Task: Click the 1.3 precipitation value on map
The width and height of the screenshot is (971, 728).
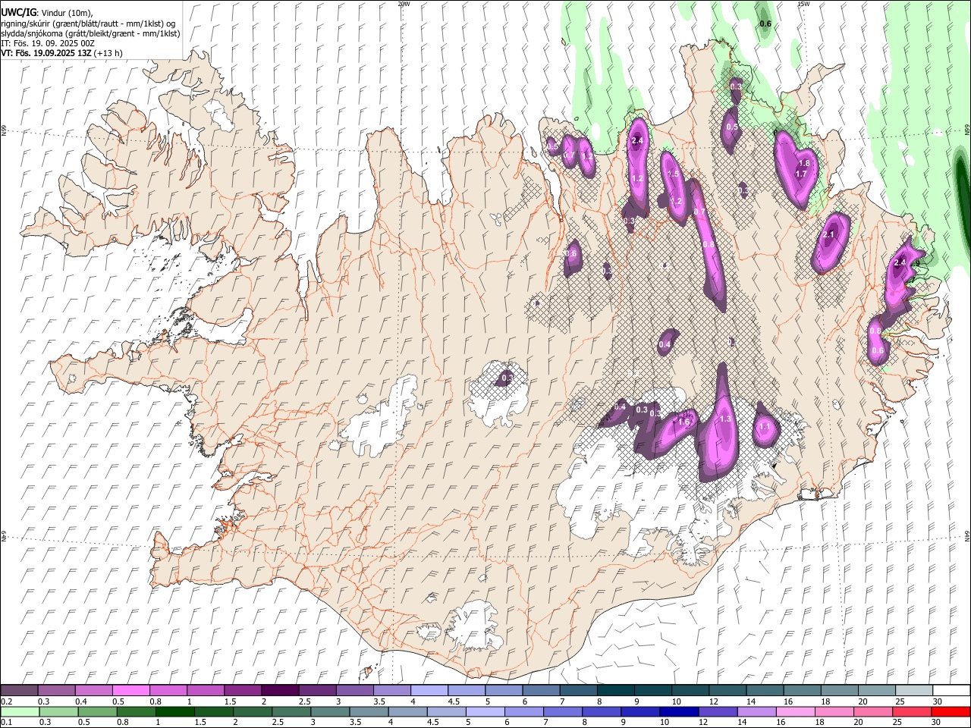Action: (725, 419)
